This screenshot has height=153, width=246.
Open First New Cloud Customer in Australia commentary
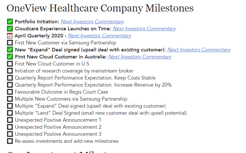[x=140, y=57]
